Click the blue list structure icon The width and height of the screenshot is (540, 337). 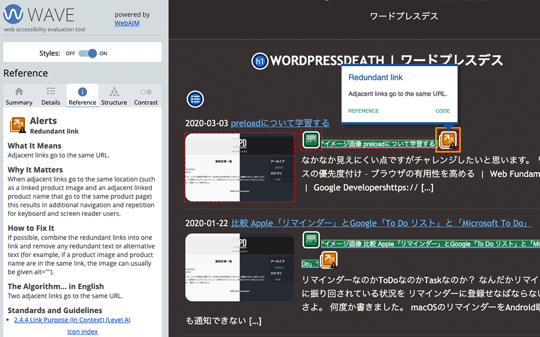[195, 100]
